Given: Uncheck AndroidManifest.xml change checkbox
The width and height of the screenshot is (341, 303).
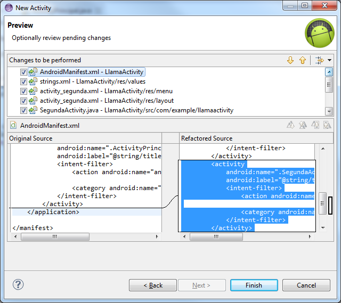Looking at the screenshot, I should click(23, 72).
